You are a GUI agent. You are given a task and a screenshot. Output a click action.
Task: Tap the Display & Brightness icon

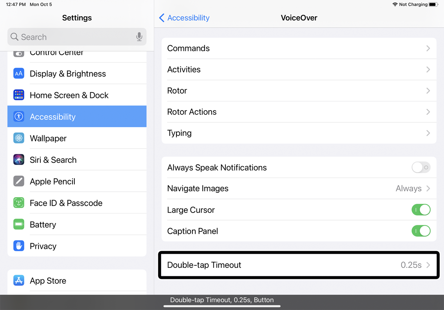[19, 74]
